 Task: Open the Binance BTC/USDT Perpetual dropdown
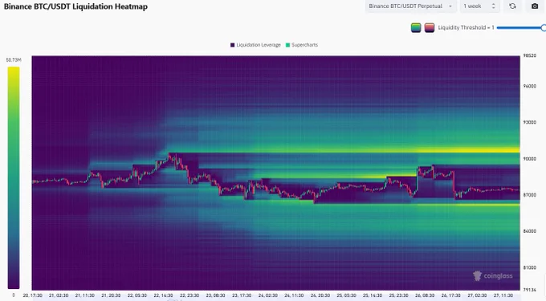(410, 6)
